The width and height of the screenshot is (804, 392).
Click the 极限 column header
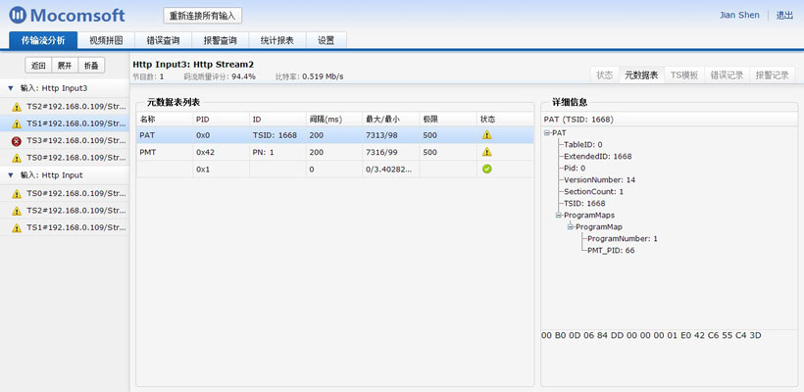(x=448, y=119)
